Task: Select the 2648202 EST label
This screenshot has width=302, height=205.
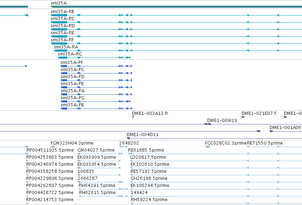Action: [129, 143]
